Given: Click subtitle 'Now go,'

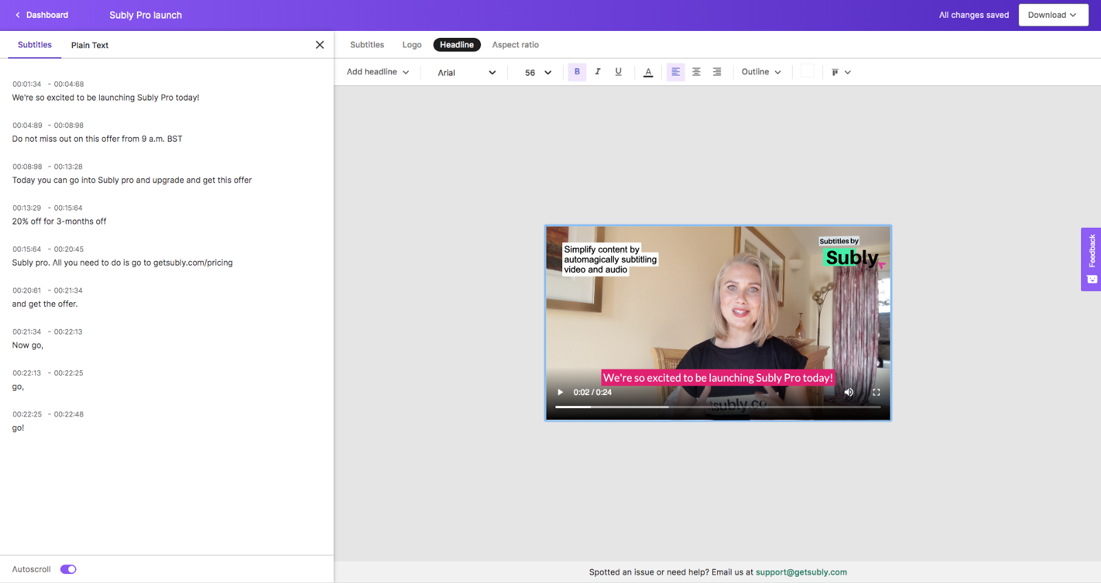Looking at the screenshot, I should (28, 346).
